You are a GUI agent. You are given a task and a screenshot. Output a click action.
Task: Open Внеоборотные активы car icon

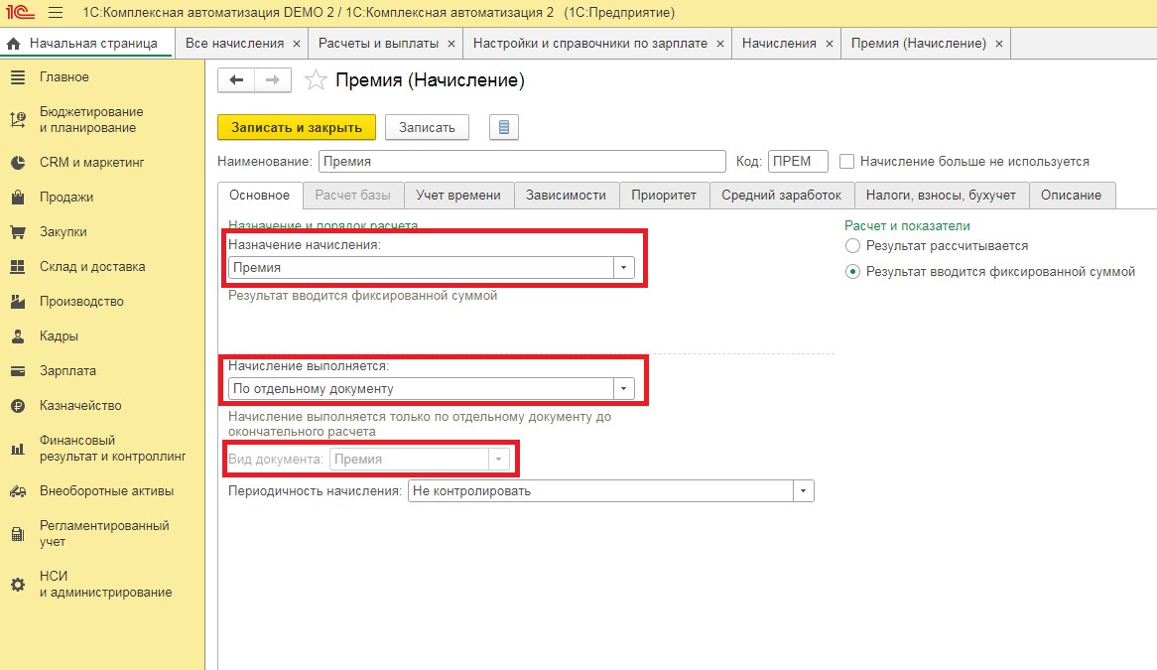click(18, 490)
